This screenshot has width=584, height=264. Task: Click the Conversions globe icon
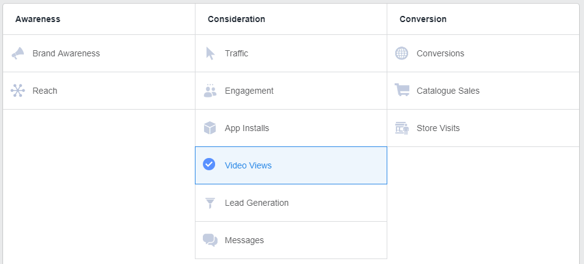click(401, 53)
